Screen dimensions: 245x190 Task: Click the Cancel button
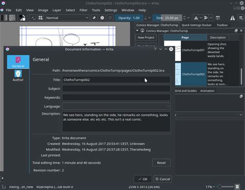pyautogui.click(x=163, y=179)
